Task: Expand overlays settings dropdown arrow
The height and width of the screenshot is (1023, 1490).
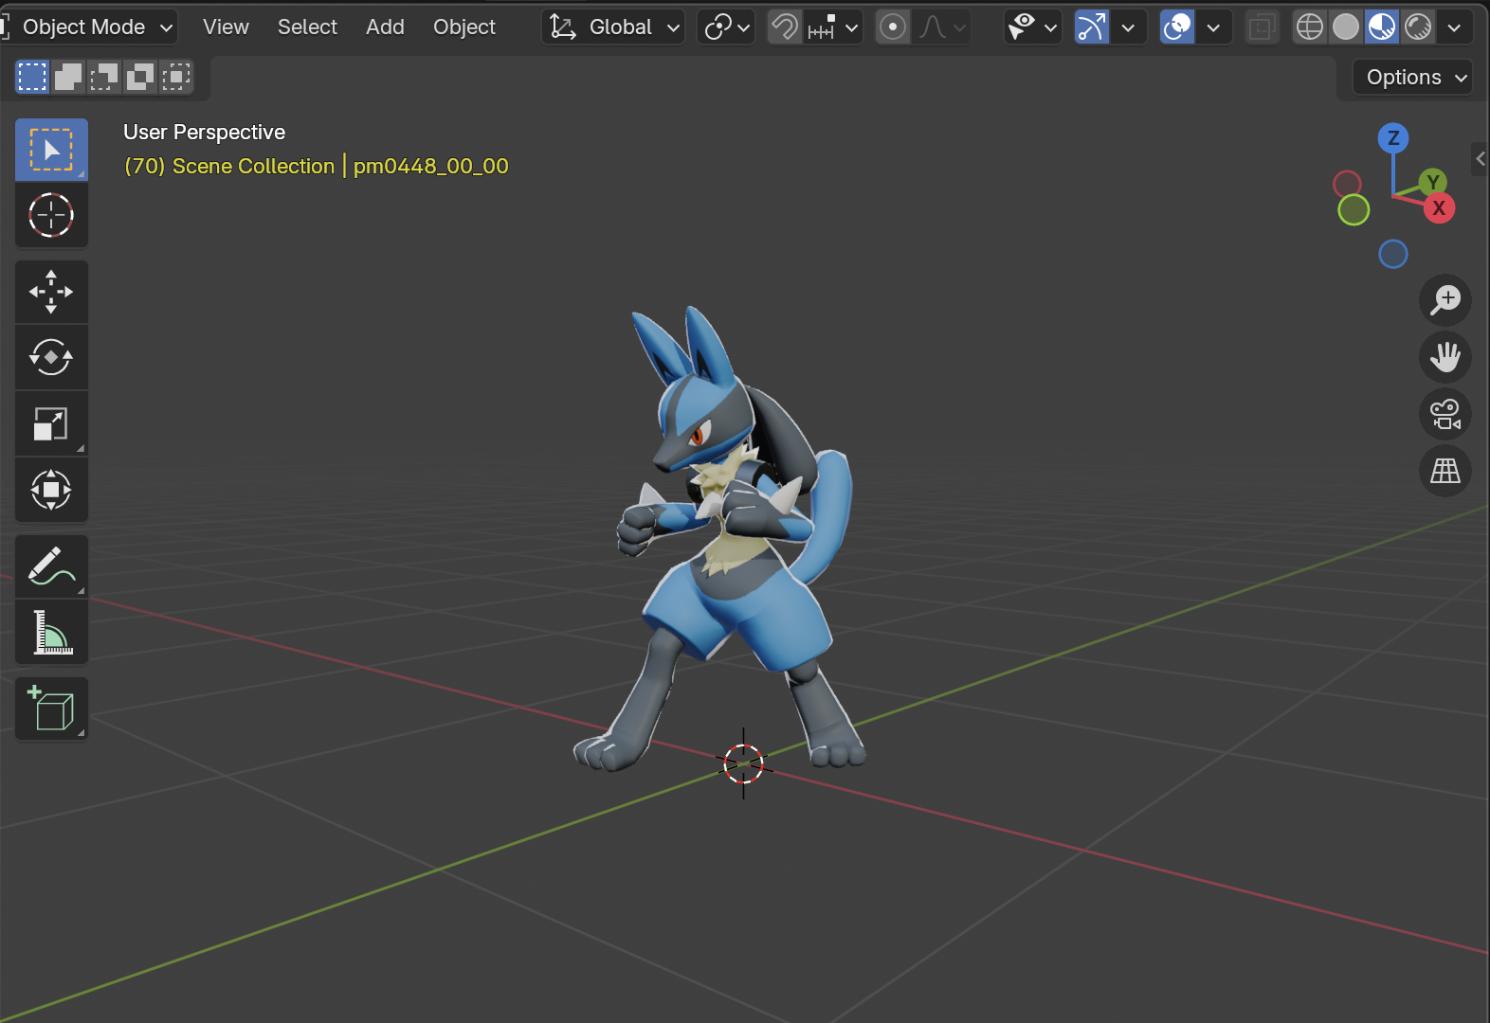Action: (x=1213, y=27)
